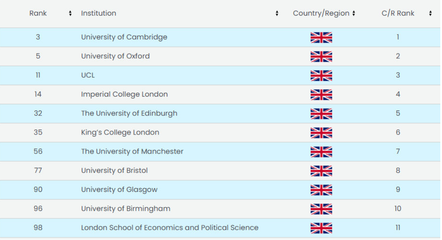Open University of Cambridge entry
This screenshot has height=240, width=442.
point(124,37)
